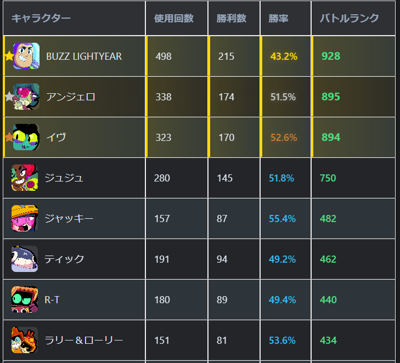Sort by the 勝利数 column header
Viewport: 400px width, 363px height.
[x=232, y=18]
